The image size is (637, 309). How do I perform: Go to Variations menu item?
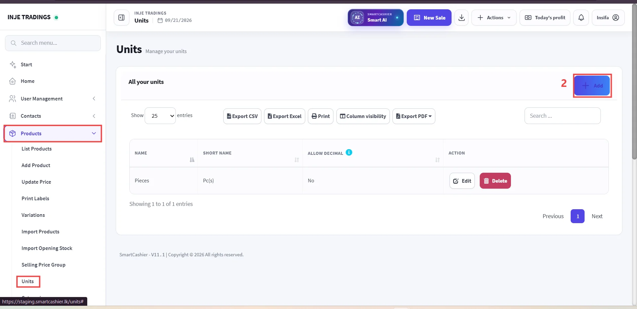coord(33,215)
